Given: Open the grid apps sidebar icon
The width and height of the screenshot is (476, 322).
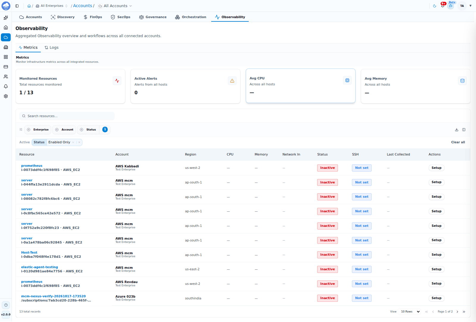Looking at the screenshot, I should pyautogui.click(x=6, y=57).
